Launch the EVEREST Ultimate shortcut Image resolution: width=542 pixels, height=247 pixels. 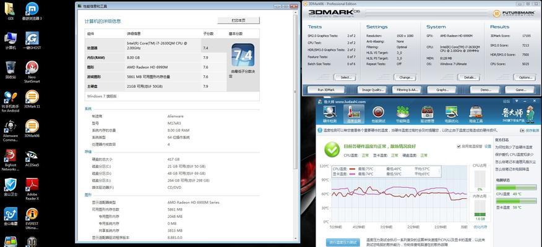pyautogui.click(x=32, y=219)
